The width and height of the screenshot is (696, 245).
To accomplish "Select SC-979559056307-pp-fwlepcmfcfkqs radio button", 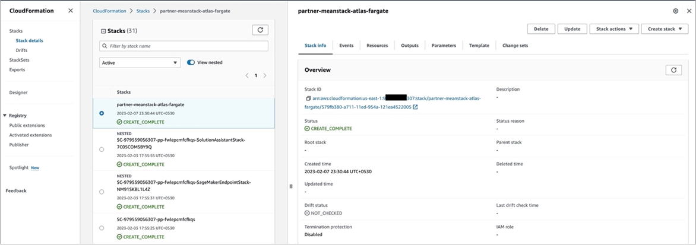I will pos(102,228).
